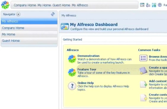Click the user profile icon in header

(148, 5)
